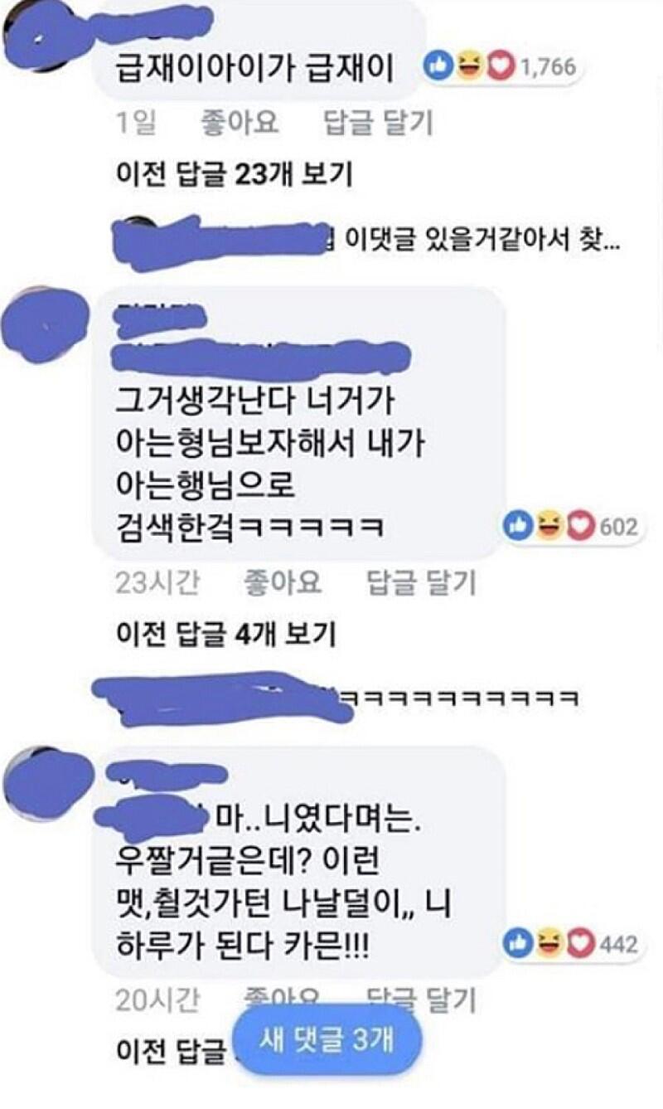
Task: Click the thumbs-up reaction icon beside 602
Action: click(520, 526)
